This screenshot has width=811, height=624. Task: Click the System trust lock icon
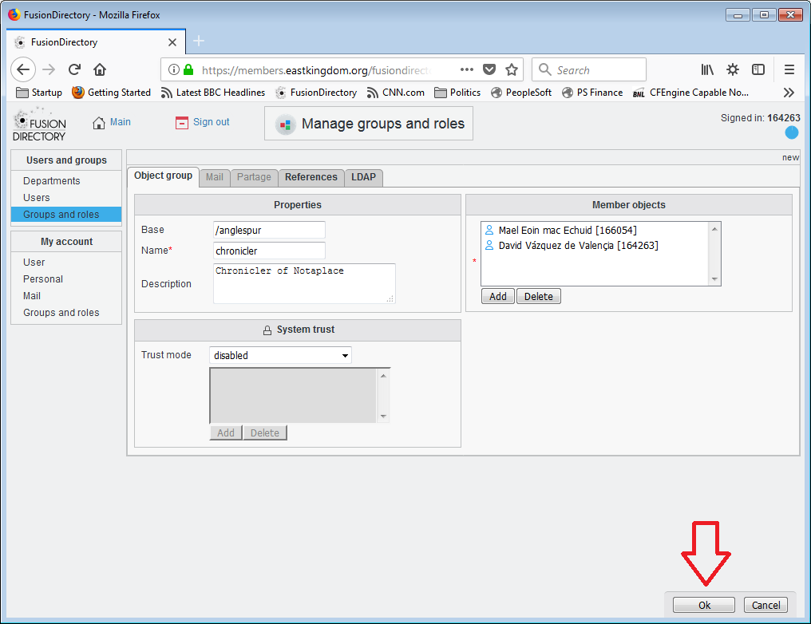click(x=267, y=330)
